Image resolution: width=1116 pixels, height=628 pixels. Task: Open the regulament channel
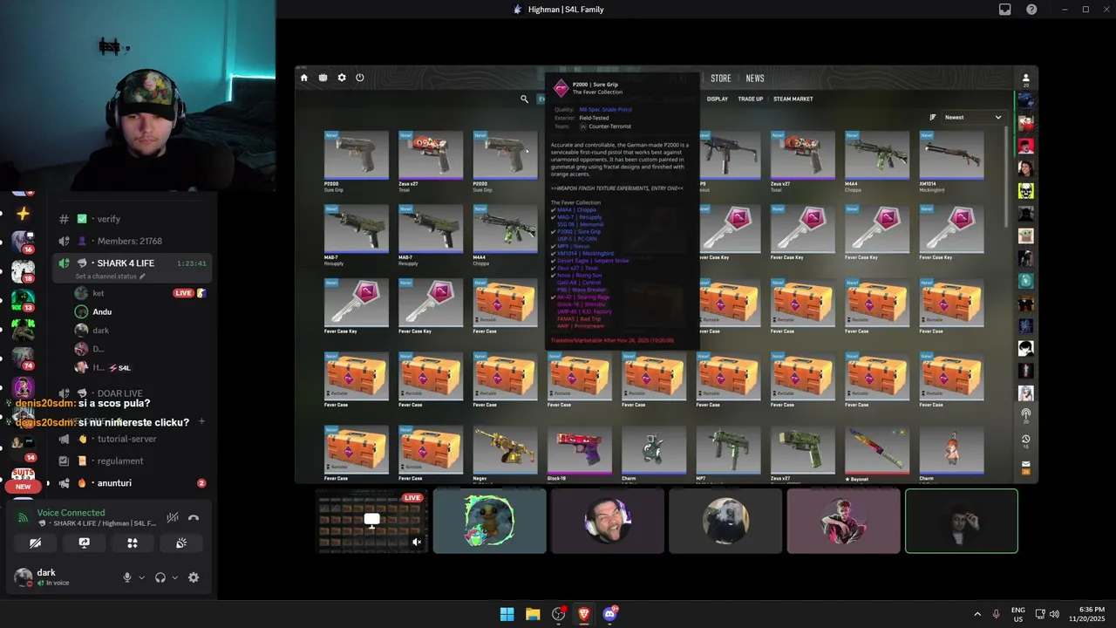pyautogui.click(x=131, y=461)
